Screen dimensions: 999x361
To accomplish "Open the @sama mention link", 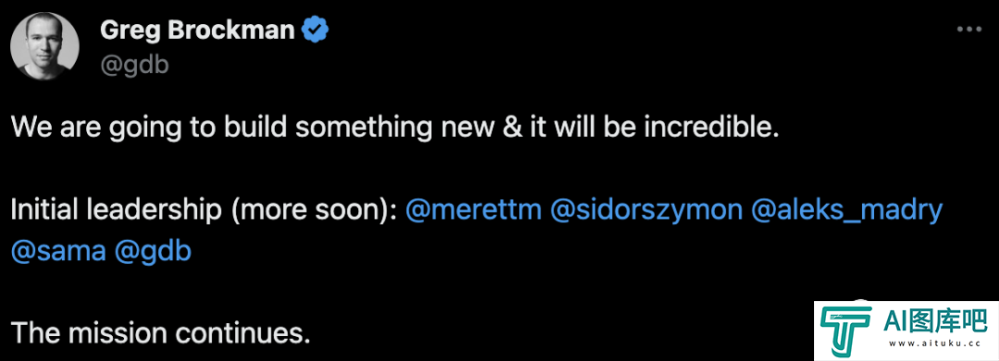I will [58, 252].
